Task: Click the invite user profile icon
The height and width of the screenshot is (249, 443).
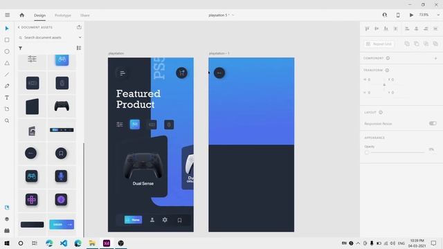Action: tap(385, 15)
